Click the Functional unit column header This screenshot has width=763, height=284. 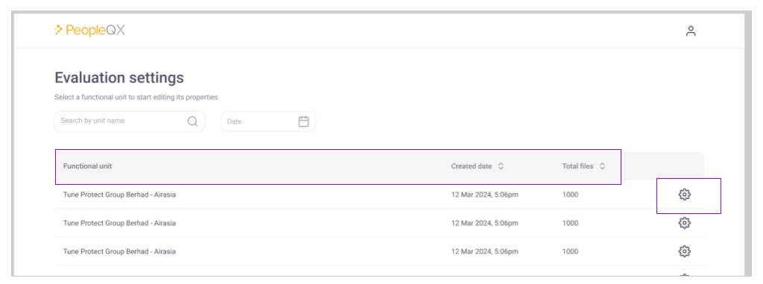pyautogui.click(x=88, y=166)
